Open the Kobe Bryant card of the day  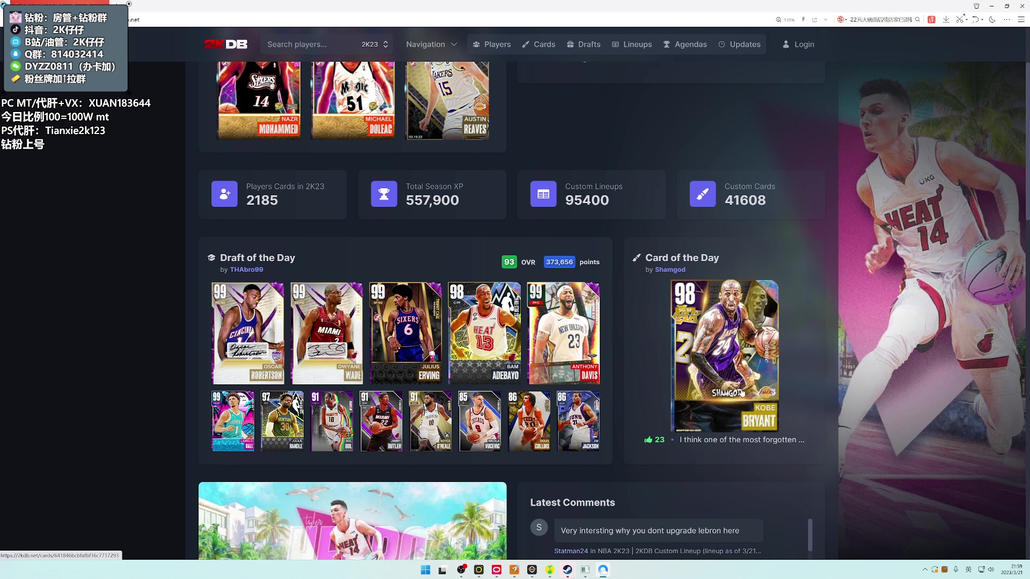tap(724, 355)
